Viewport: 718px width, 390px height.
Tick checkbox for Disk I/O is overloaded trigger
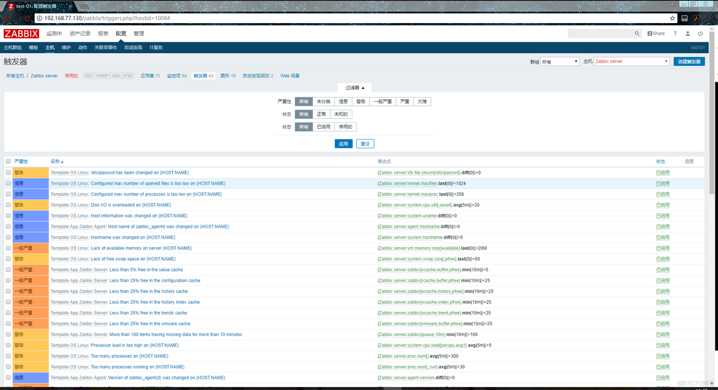tap(8, 205)
